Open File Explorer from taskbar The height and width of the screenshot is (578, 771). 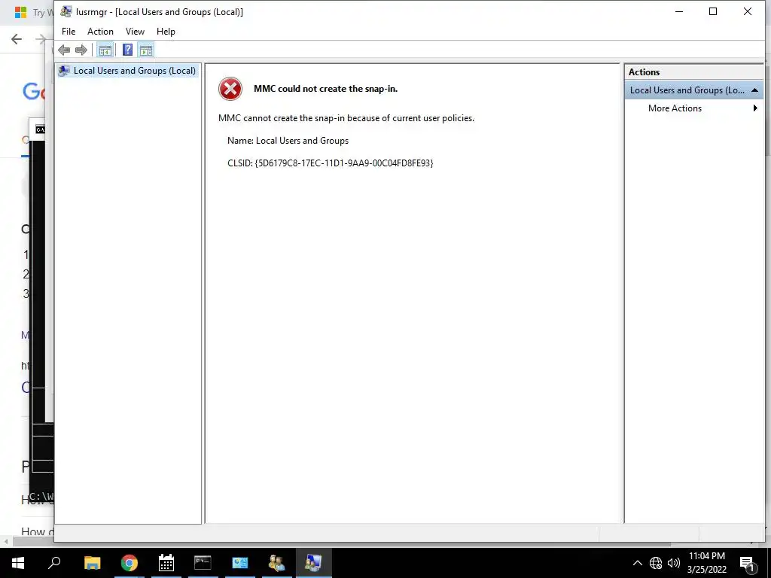[92, 563]
